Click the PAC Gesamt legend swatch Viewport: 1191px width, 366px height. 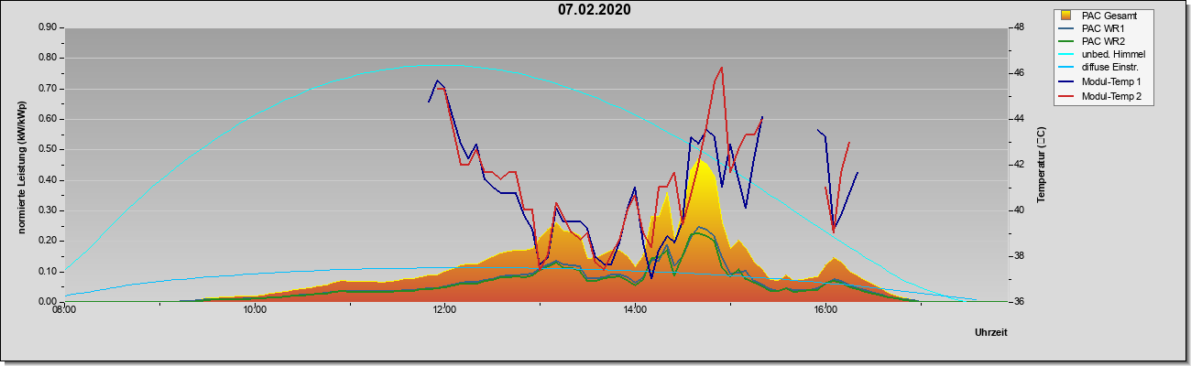[1066, 15]
